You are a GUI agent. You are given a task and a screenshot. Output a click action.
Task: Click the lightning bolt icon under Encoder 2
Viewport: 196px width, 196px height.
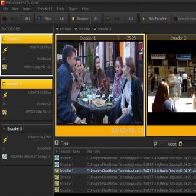pos(5,95)
